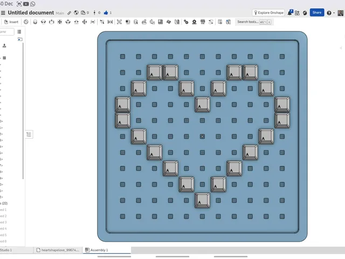Screen dimensions: 345x259
Task: Select the Revolute mate tool
Action: tap(43, 22)
